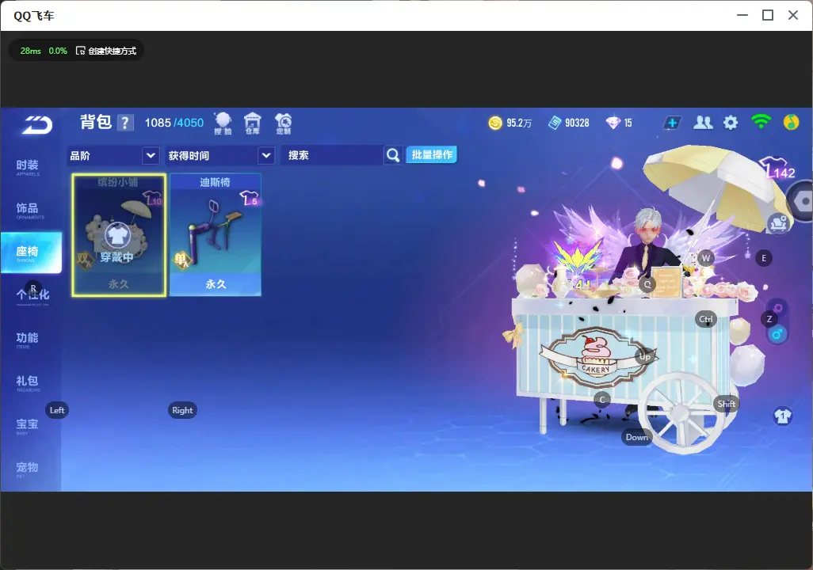Open the 仓库 warehouse icon
This screenshot has width=813, height=570.
click(x=253, y=123)
